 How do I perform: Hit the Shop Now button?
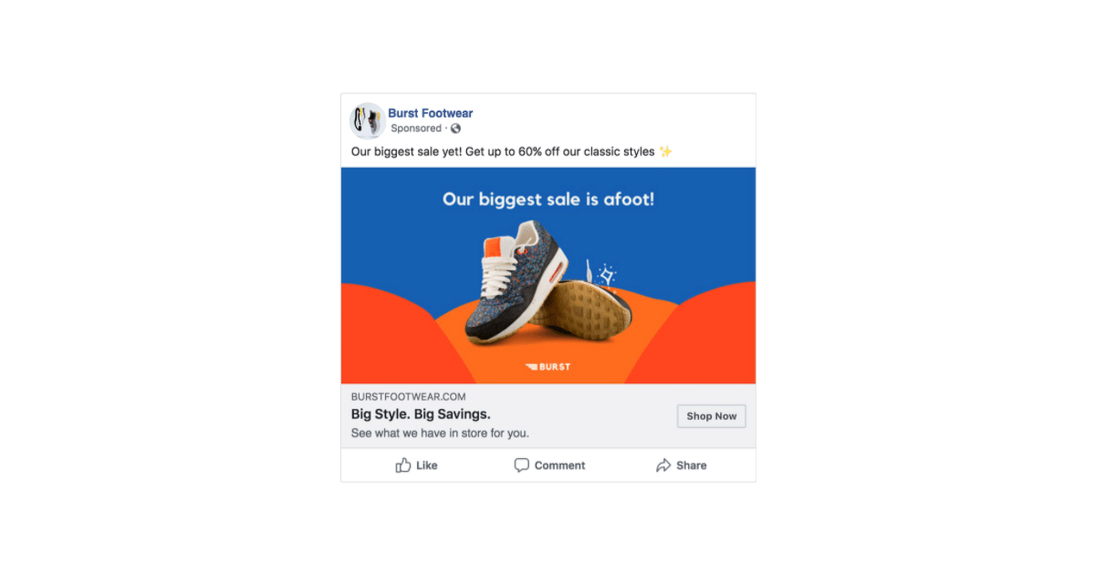pos(712,416)
